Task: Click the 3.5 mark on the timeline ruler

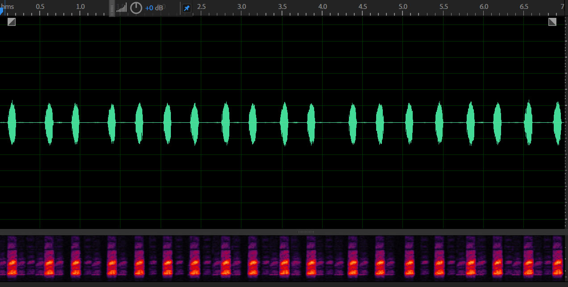Action: pos(282,7)
